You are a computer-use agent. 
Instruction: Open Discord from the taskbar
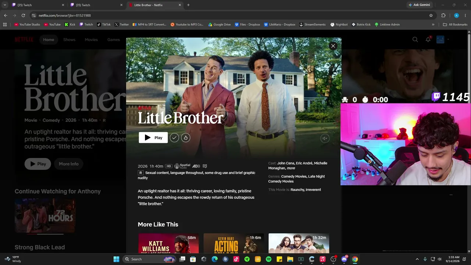click(x=344, y=259)
